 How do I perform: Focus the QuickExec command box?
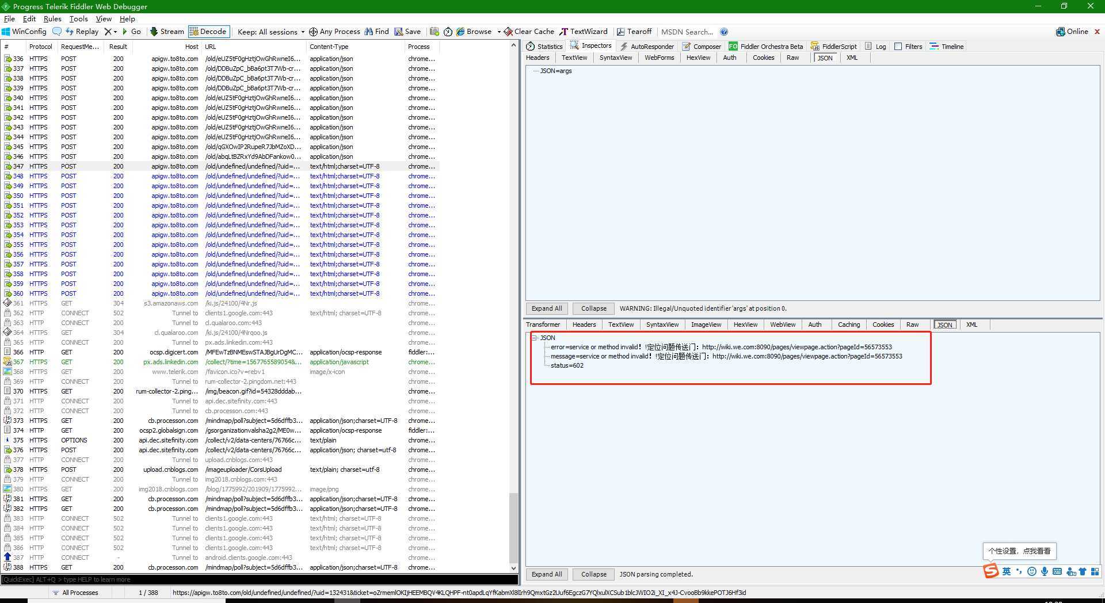[x=260, y=579]
